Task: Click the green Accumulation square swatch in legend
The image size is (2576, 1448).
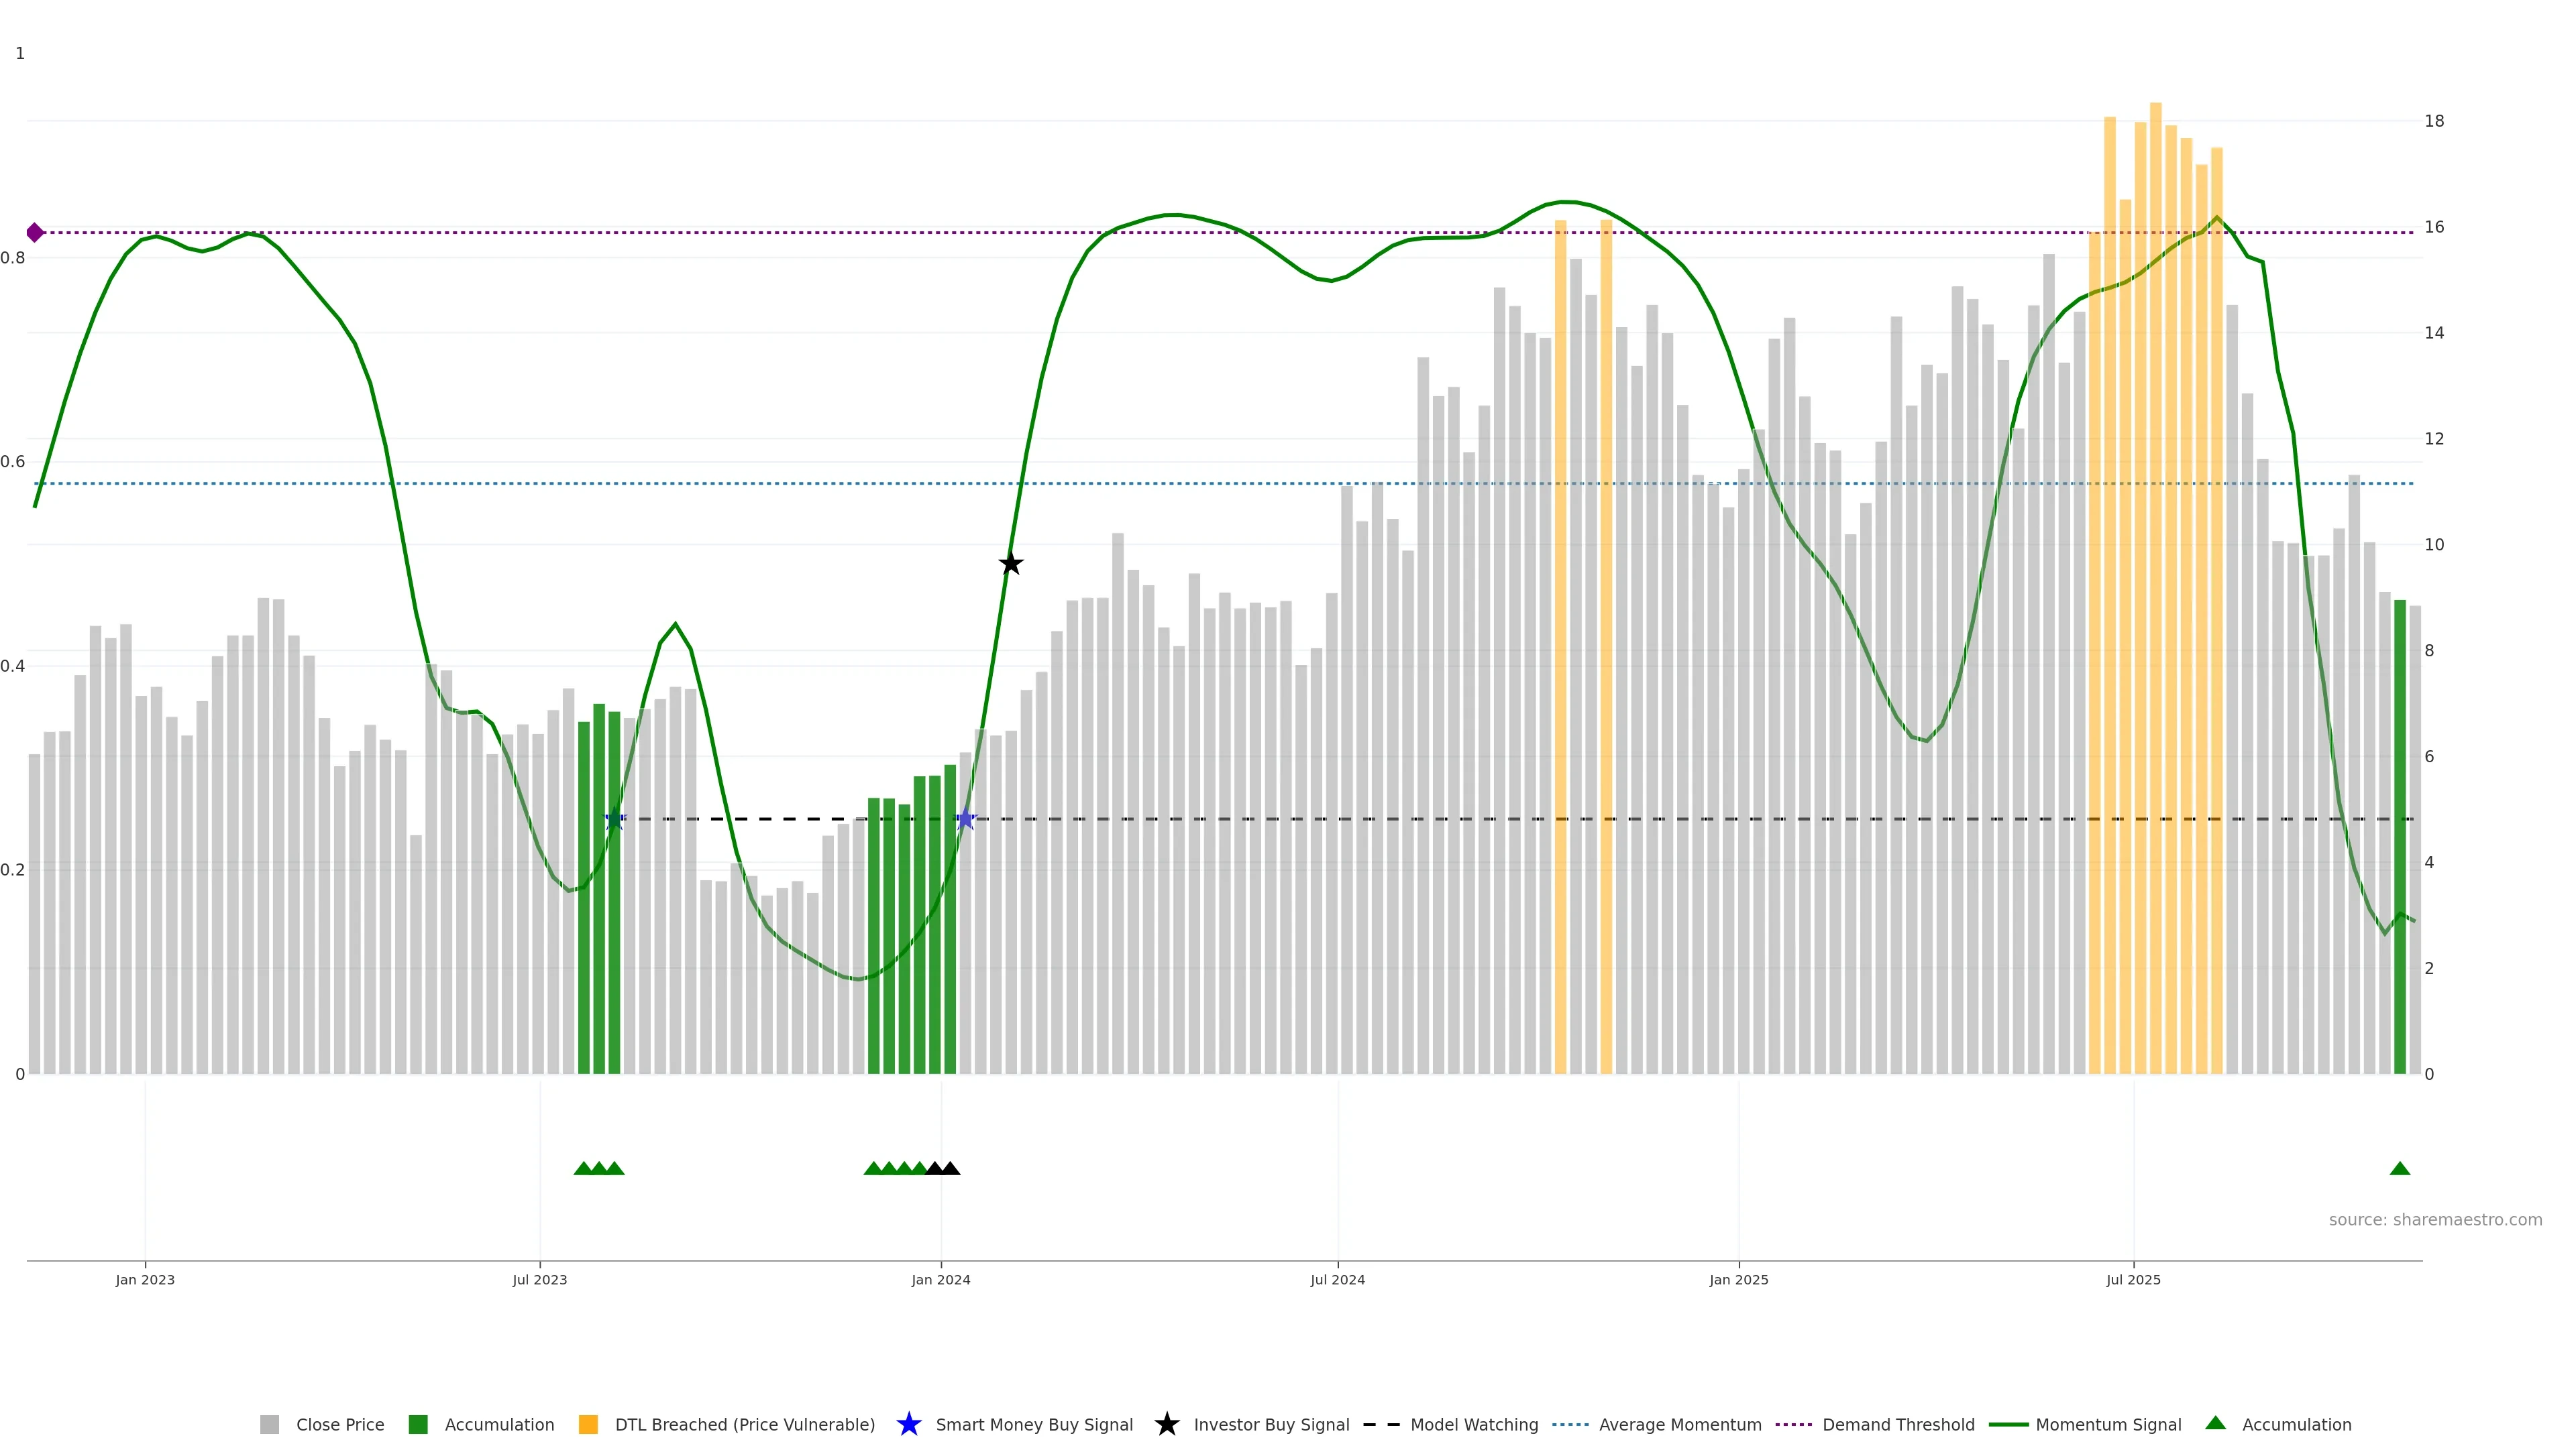Action: [418, 1424]
